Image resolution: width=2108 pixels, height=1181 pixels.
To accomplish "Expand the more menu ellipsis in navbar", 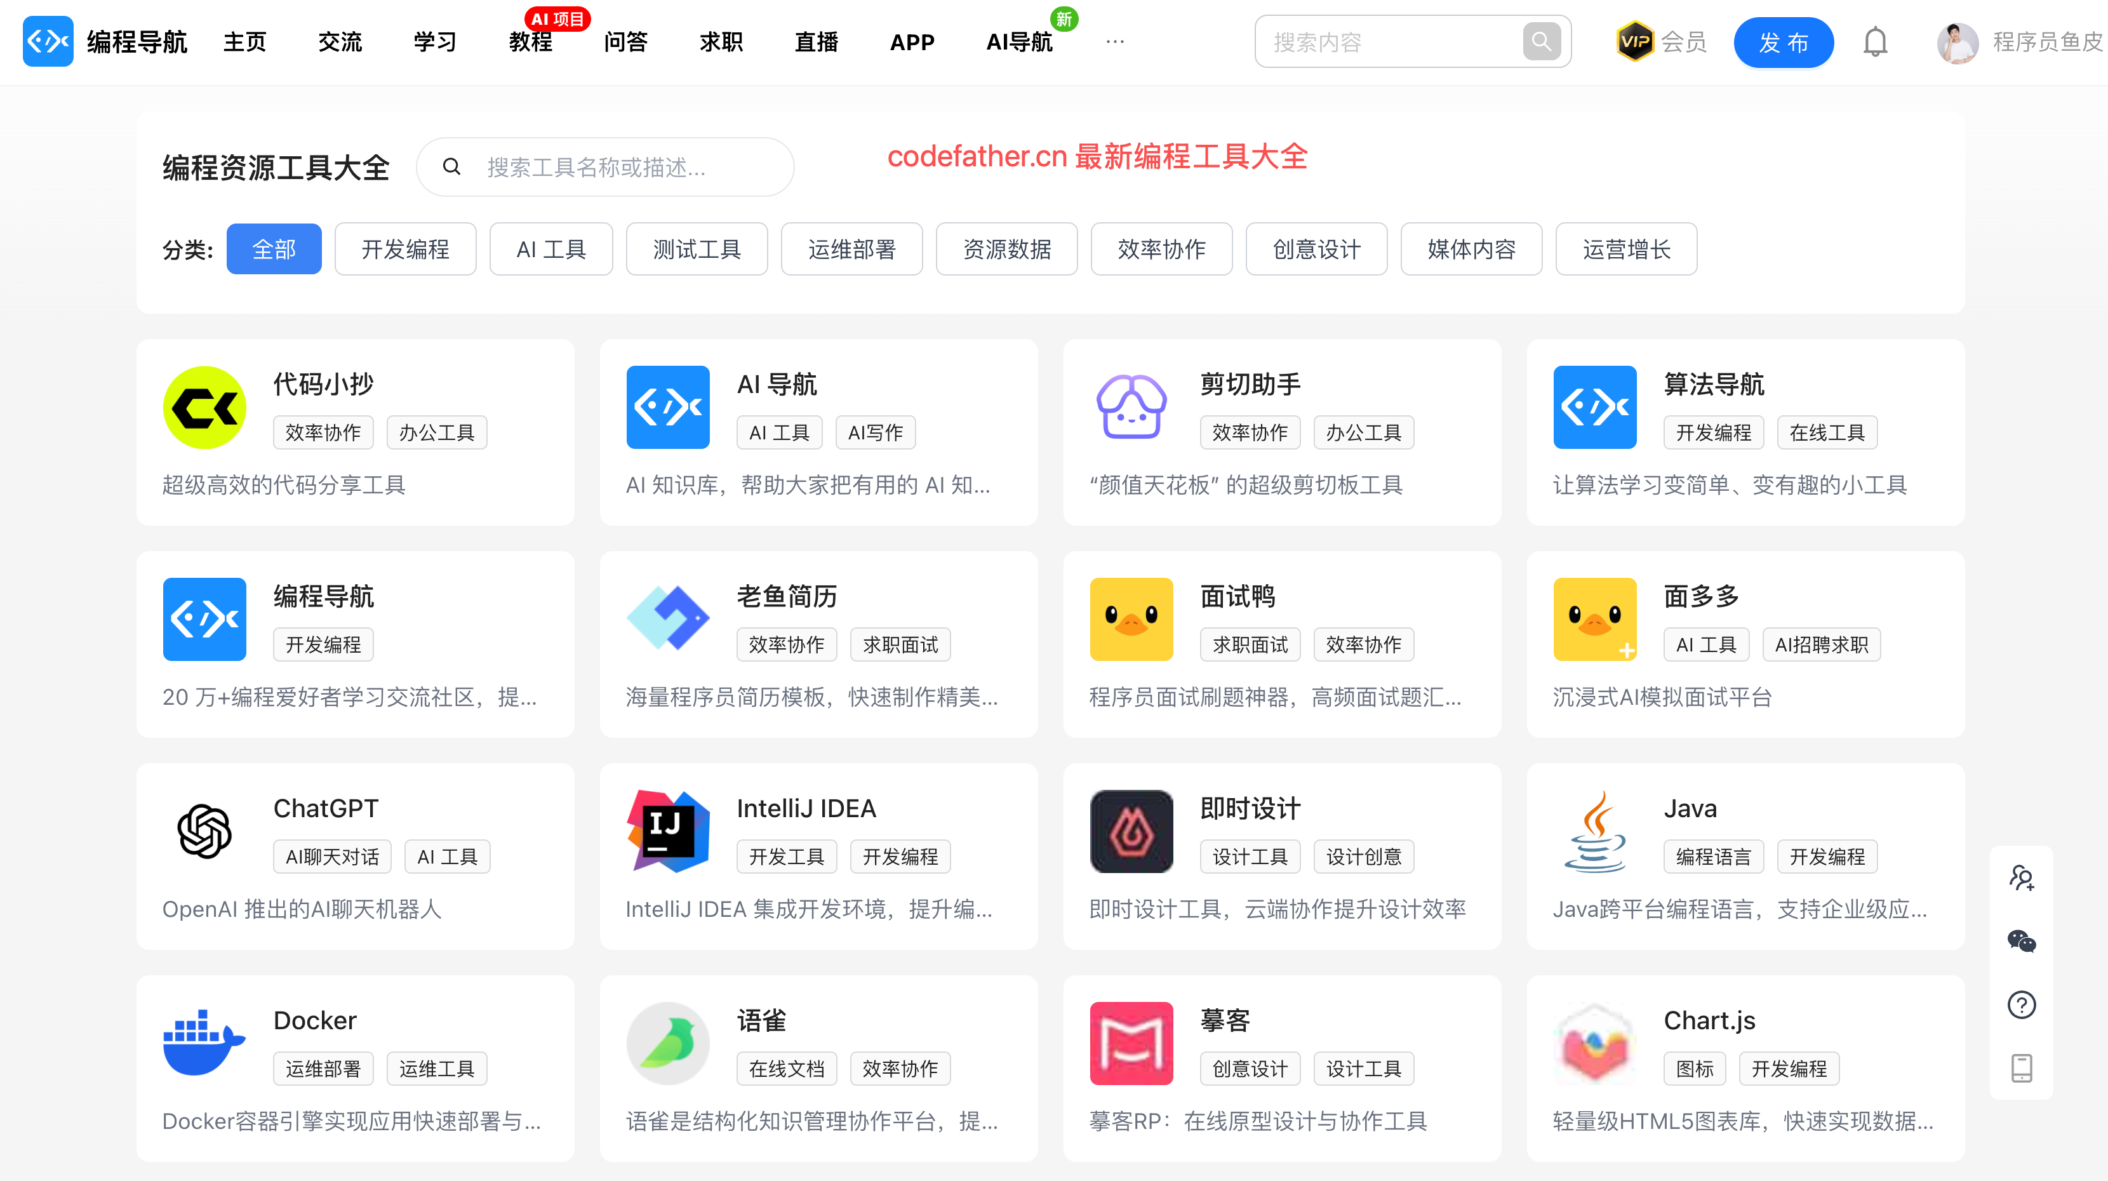I will (1114, 42).
